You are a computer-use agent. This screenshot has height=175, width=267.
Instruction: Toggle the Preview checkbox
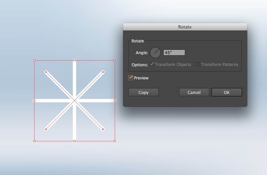click(x=130, y=78)
